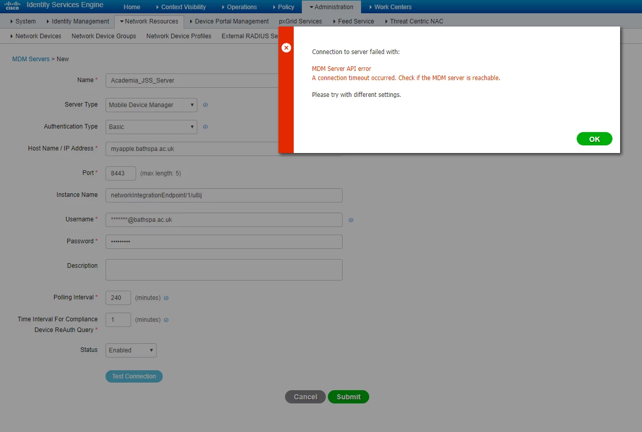
Task: Expand the System submenu
Action: click(x=23, y=21)
